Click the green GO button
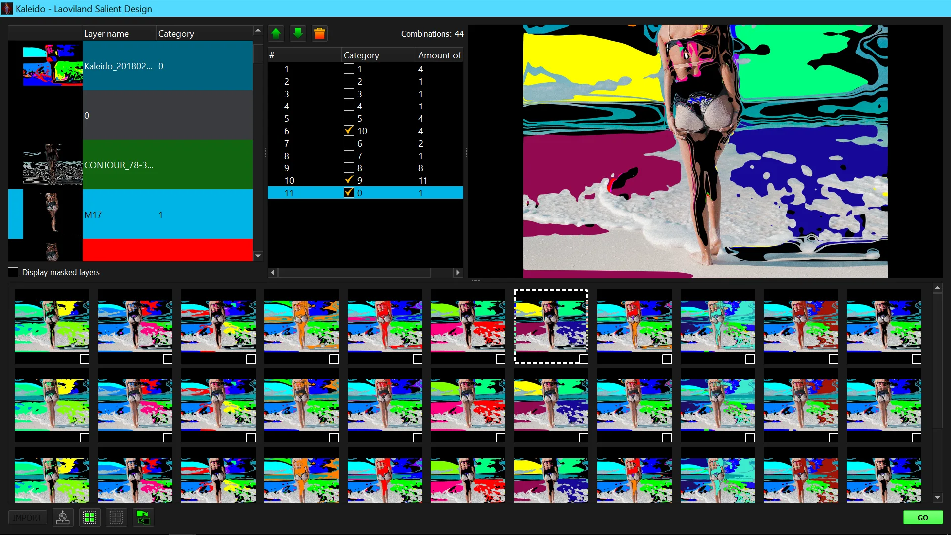Screen dimensions: 951x535 (923, 518)
